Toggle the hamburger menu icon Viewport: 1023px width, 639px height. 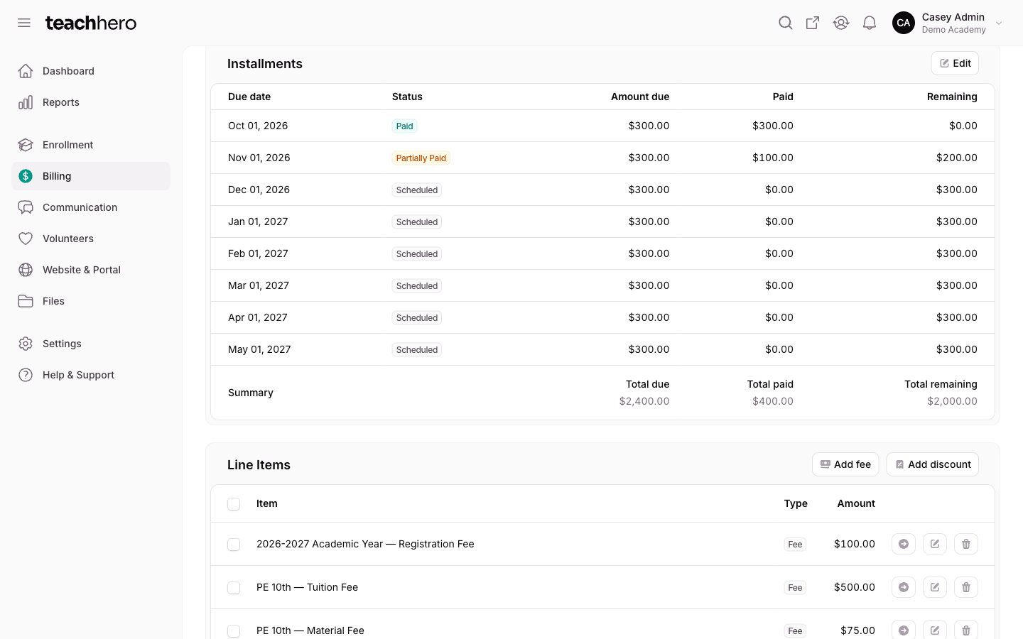click(24, 23)
